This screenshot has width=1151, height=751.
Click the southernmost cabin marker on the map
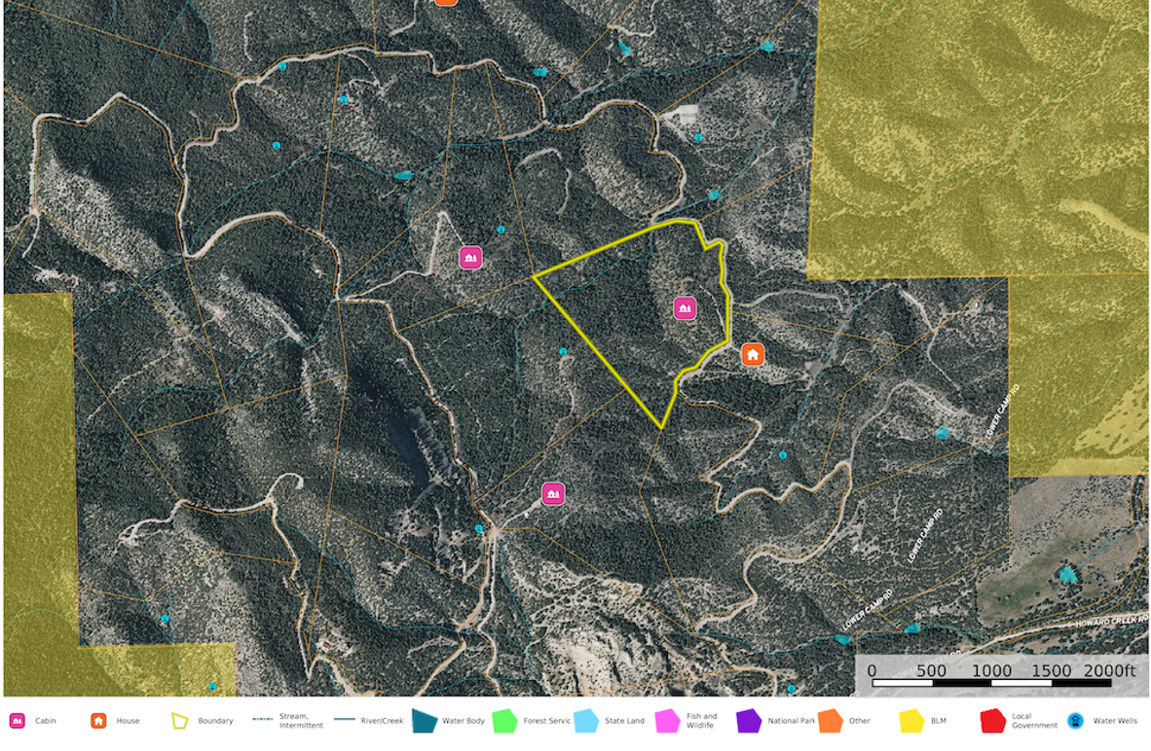pos(553,494)
